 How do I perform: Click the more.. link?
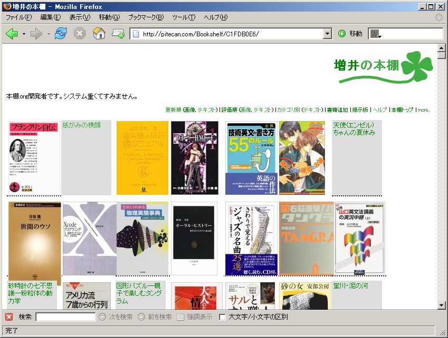click(424, 110)
